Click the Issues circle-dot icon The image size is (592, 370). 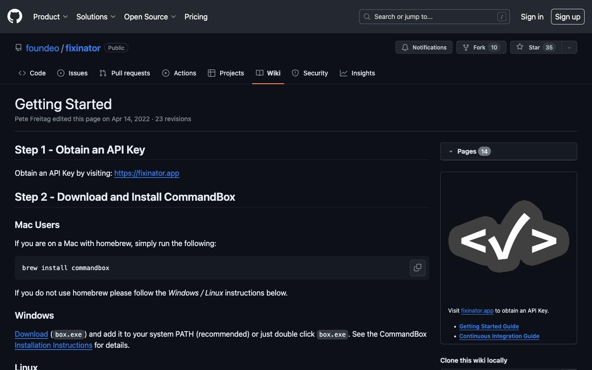61,73
